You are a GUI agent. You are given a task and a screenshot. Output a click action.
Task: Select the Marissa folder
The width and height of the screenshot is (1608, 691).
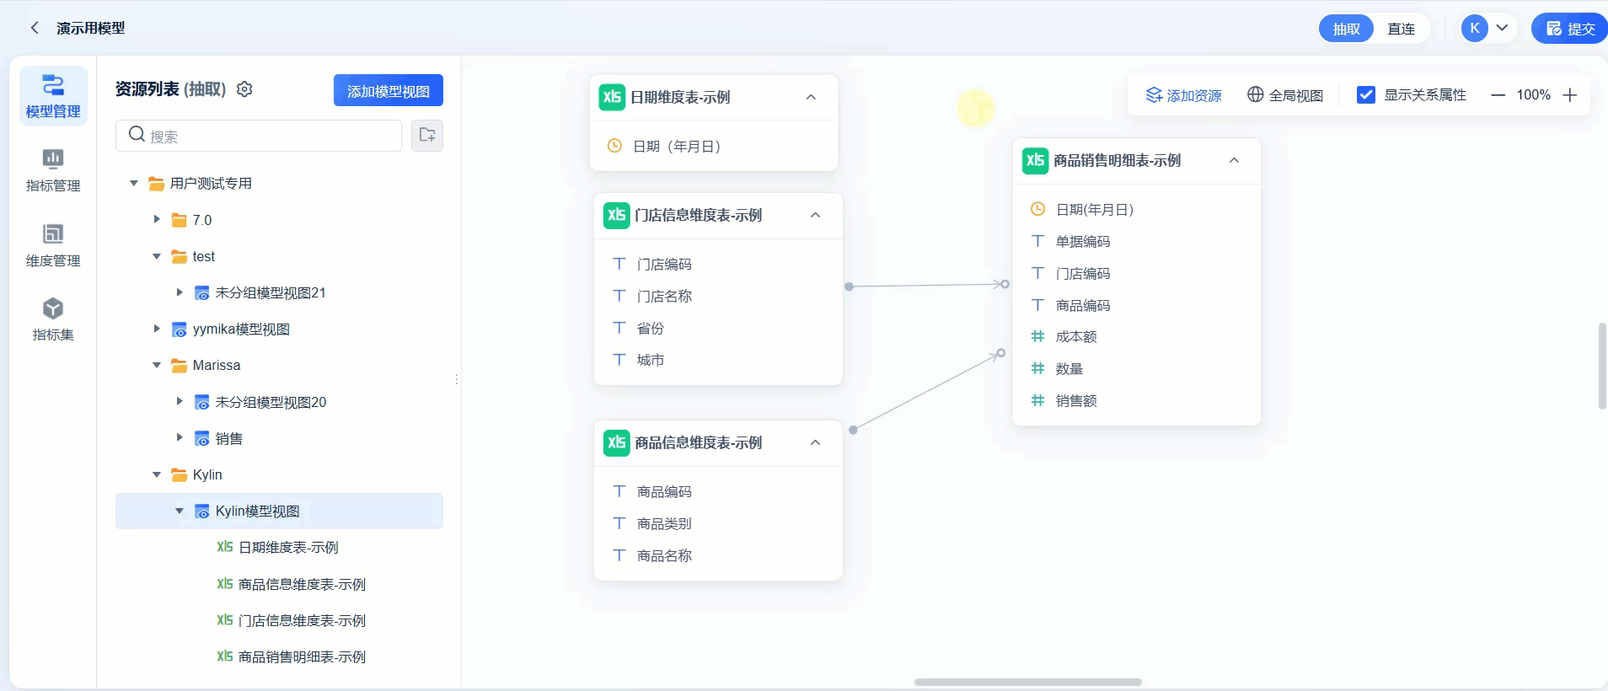[216, 365]
